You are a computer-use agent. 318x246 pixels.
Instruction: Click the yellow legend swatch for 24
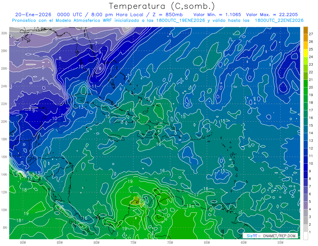pyautogui.click(x=306, y=53)
